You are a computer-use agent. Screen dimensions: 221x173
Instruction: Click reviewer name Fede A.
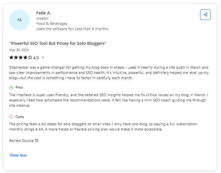point(44,13)
